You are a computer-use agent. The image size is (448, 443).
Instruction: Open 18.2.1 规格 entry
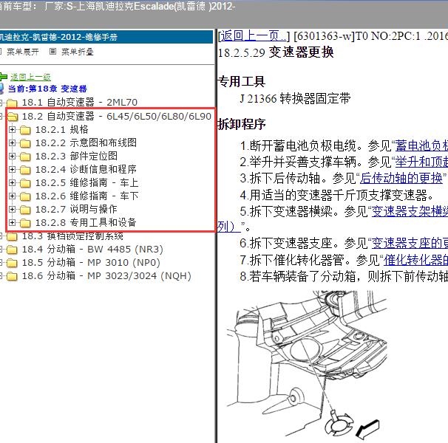[61, 130]
